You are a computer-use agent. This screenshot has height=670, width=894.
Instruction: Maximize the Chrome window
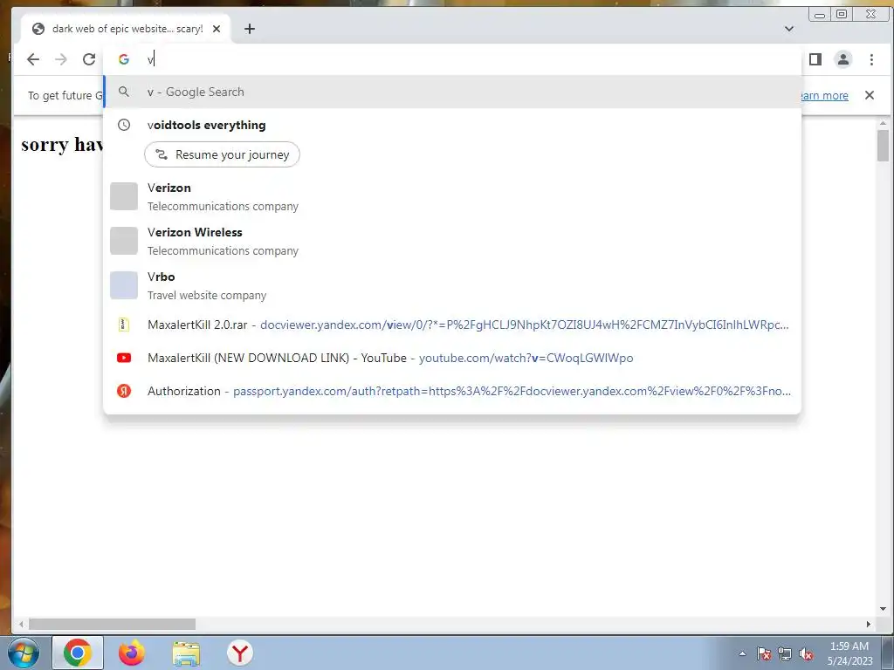click(842, 14)
